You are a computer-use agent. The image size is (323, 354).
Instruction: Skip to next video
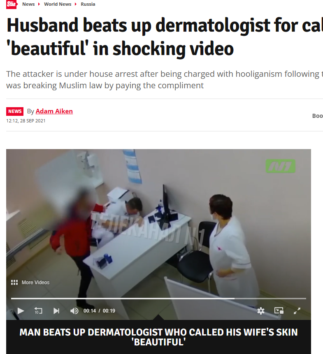[56, 311]
